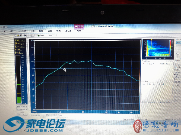This screenshot has width=181, height=135.
Task: Click the Windows Start orb on the taskbar
Action: tap(19, 122)
